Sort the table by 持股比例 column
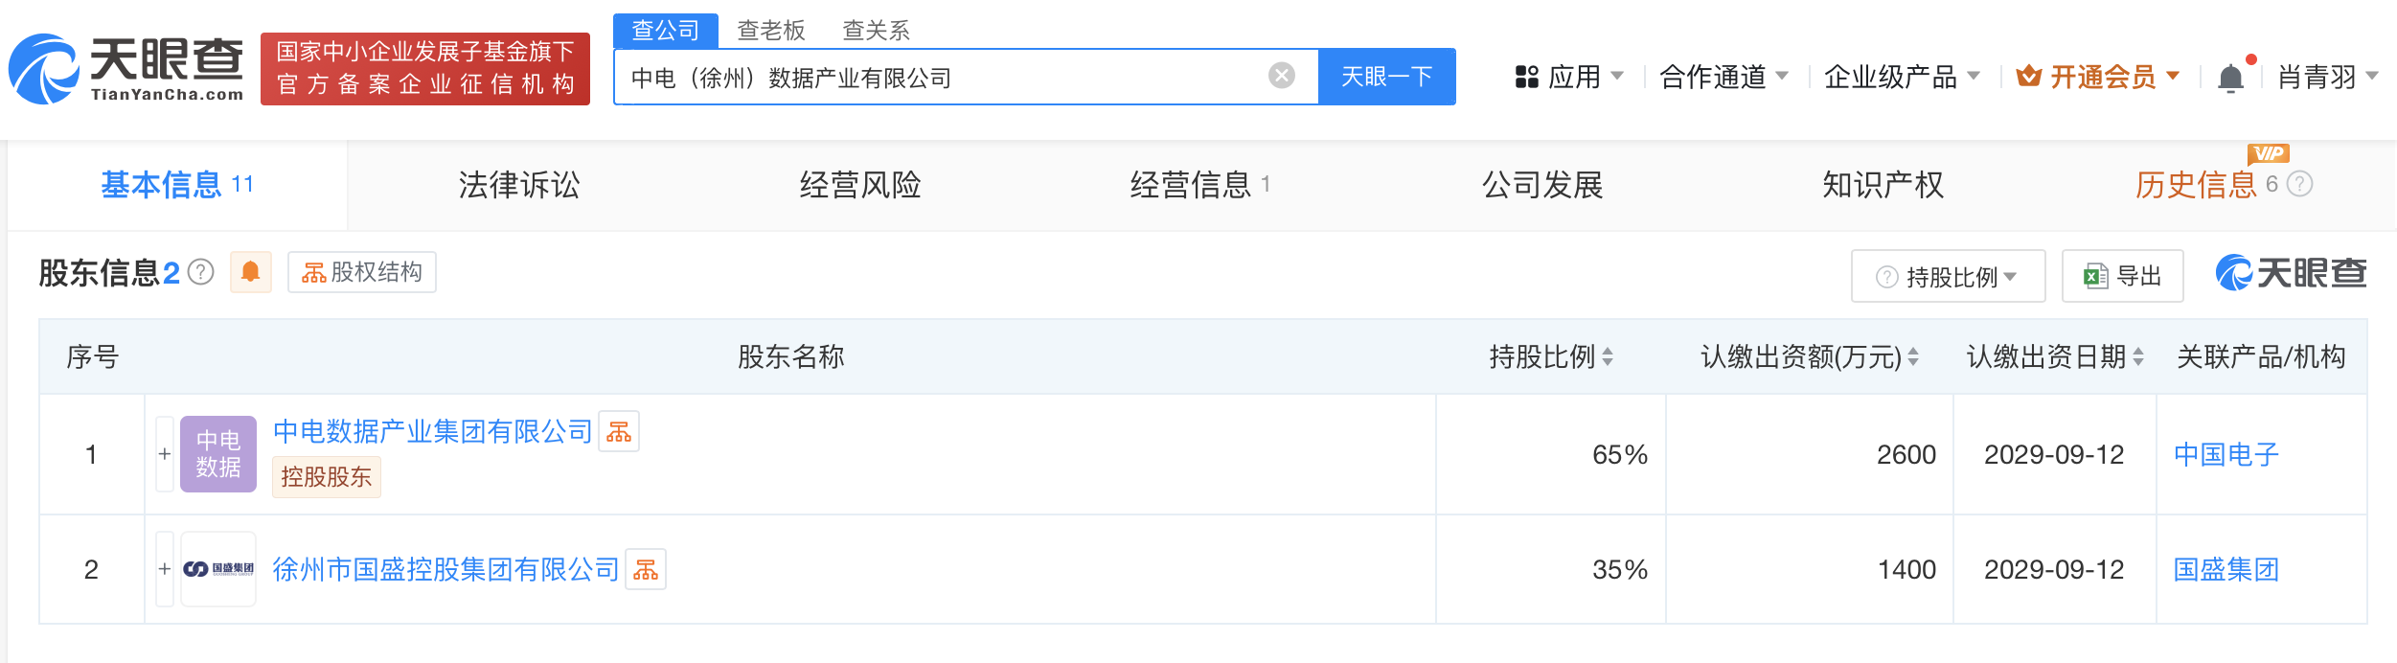The image size is (2397, 663). pos(1551,357)
